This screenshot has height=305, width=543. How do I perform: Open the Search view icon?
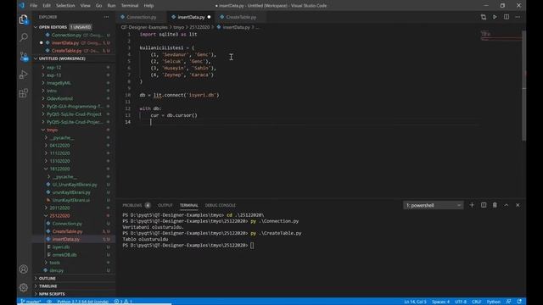coord(24,37)
